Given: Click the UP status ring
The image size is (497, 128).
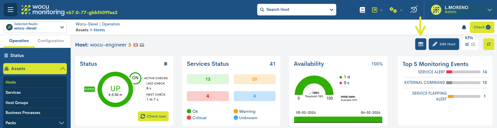Looking at the screenshot, I should click(x=115, y=89).
